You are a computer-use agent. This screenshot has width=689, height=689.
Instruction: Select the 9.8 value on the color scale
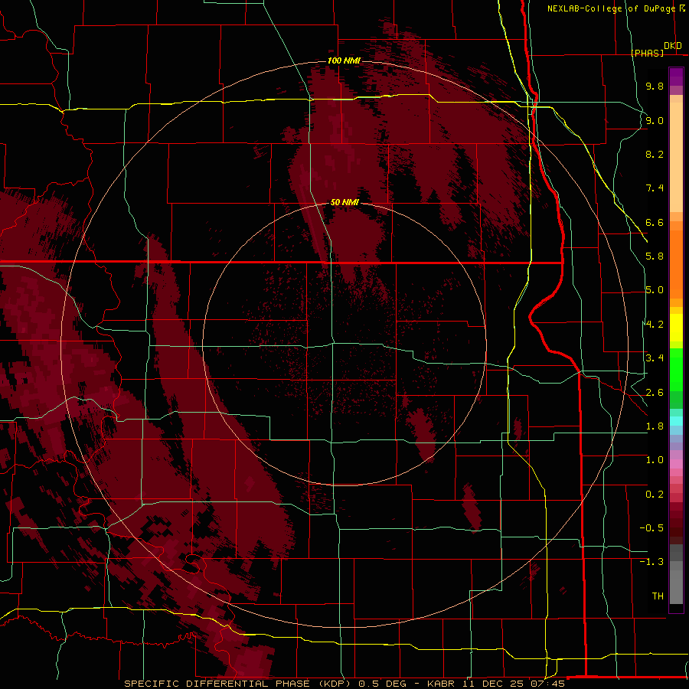point(655,86)
